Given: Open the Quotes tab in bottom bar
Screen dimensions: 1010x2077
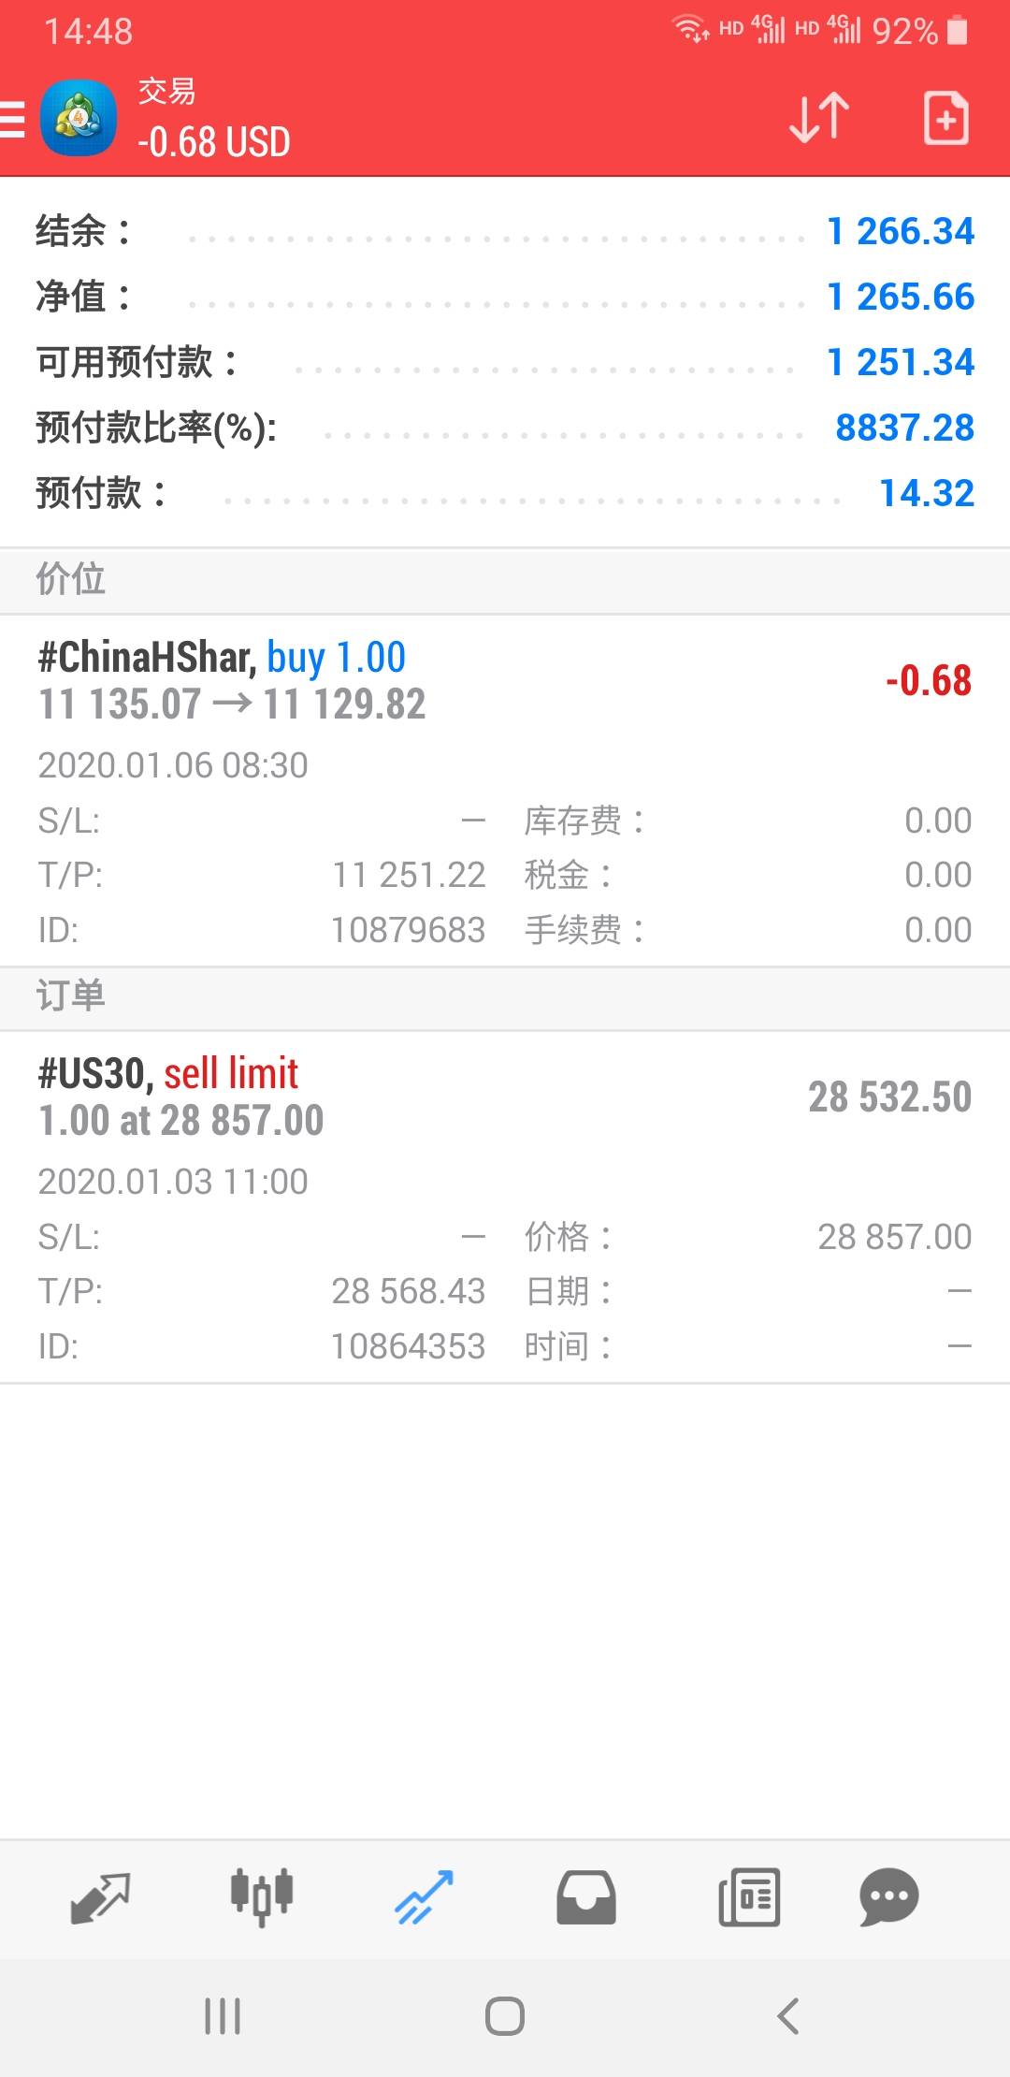Looking at the screenshot, I should click(100, 1897).
